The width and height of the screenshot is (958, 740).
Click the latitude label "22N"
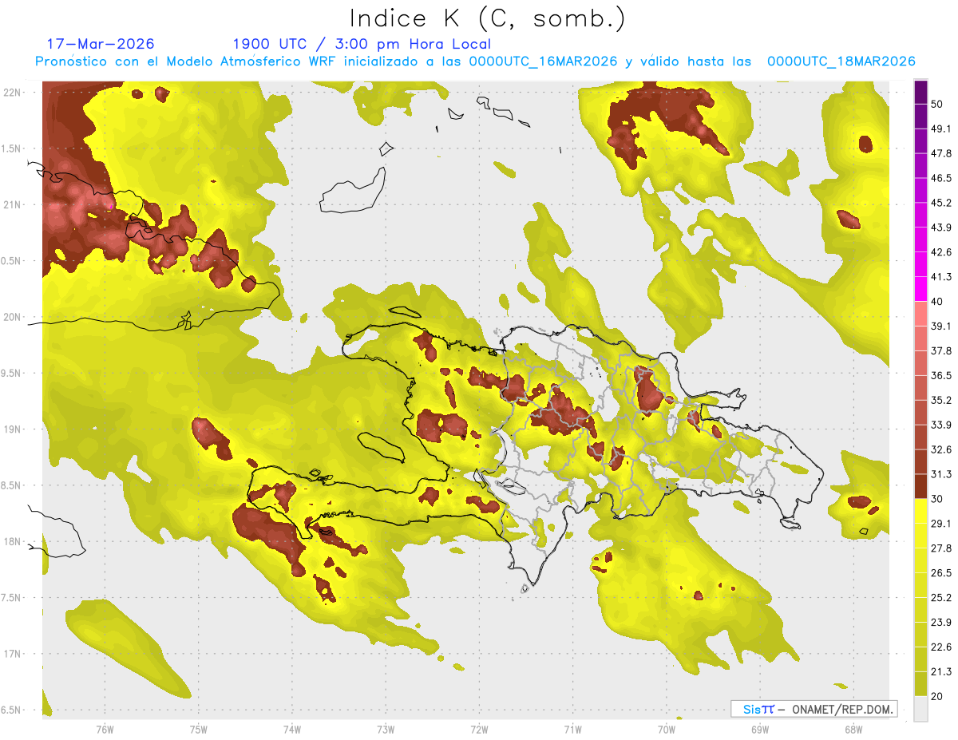pos(12,93)
